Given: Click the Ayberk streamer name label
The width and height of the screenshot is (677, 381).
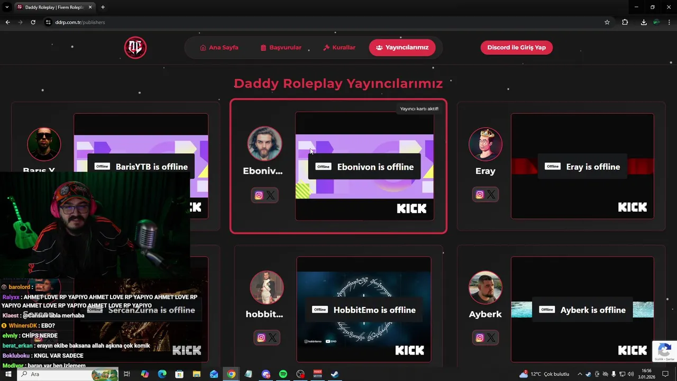Looking at the screenshot, I should (486, 314).
